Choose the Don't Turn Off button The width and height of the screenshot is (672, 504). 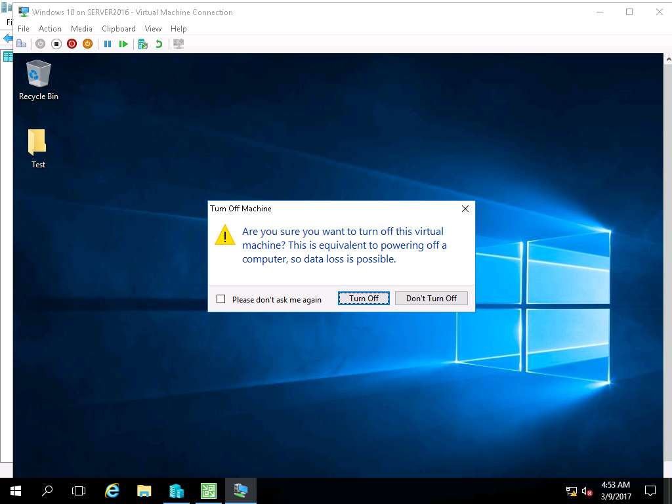click(431, 299)
